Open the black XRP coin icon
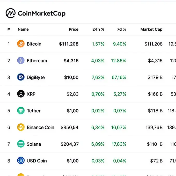 21,94
